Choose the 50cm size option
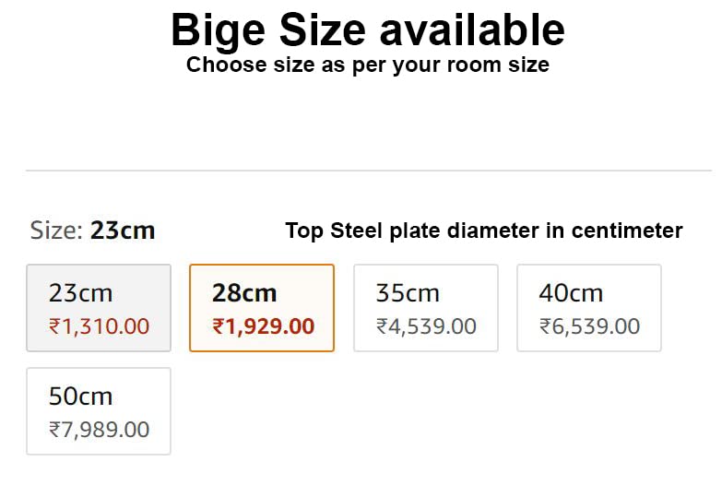The width and height of the screenshot is (722, 497). coord(99,411)
